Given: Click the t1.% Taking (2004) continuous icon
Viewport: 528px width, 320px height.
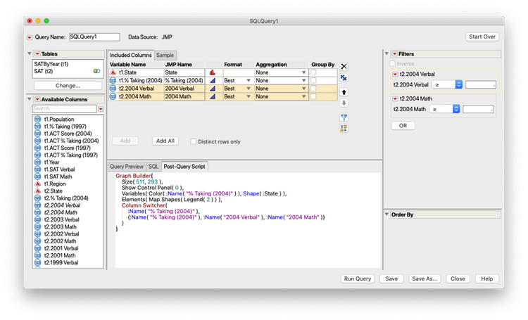Looking at the screenshot, I should pos(213,81).
